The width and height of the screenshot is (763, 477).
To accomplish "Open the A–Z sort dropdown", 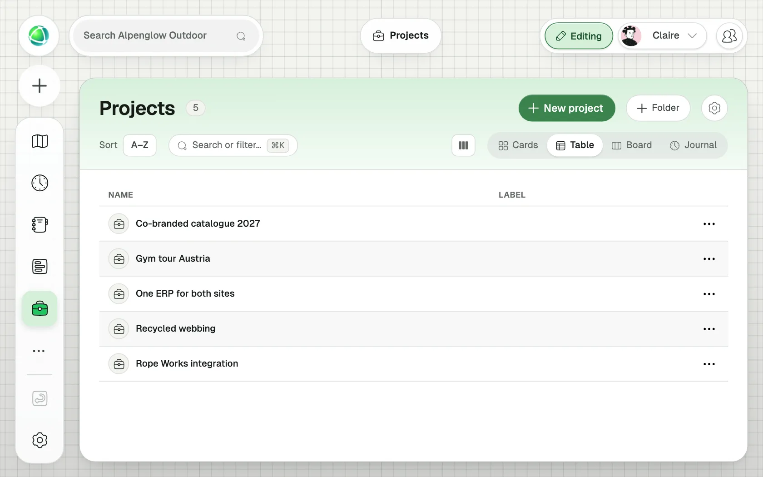I will click(x=140, y=145).
